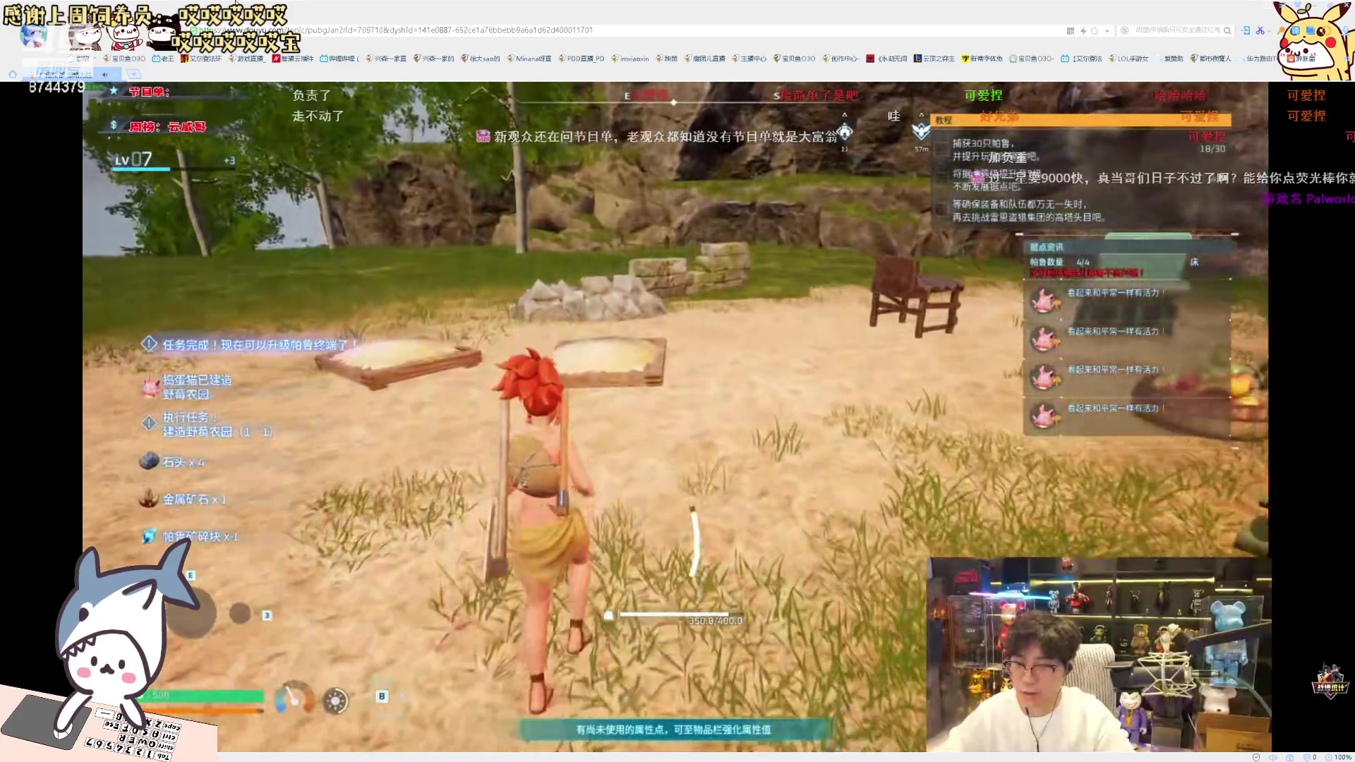
Task: Click the login arrow icon in toolbar
Action: coord(1246,30)
